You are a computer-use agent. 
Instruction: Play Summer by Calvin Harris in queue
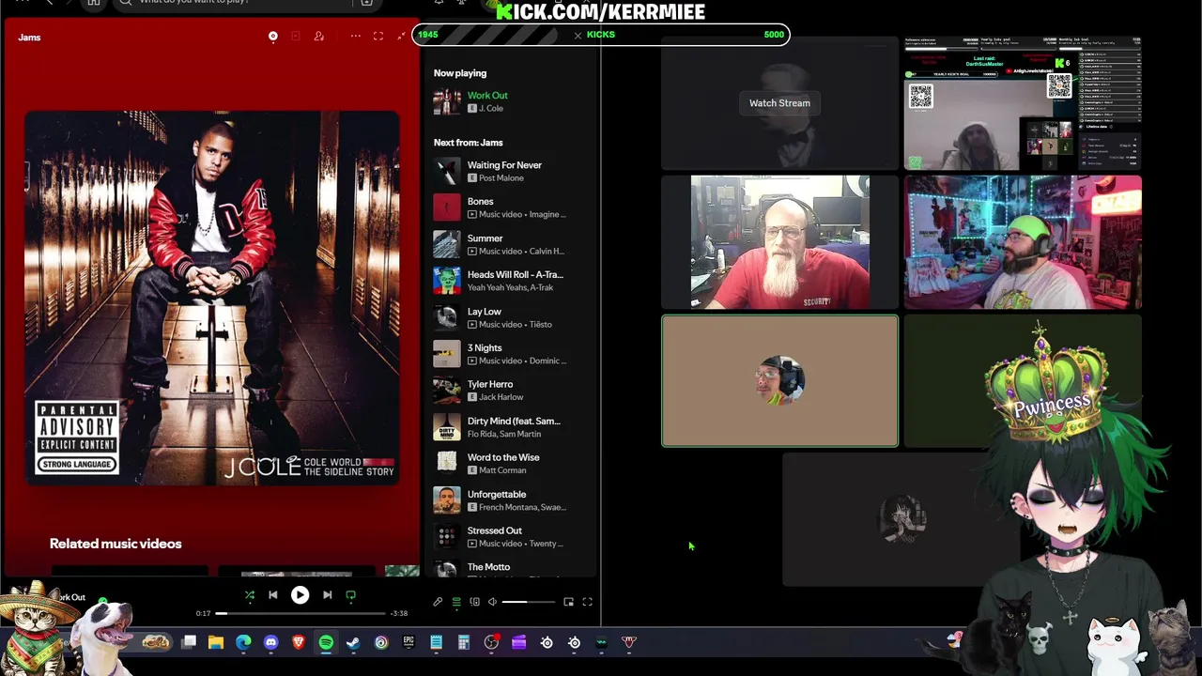(x=485, y=238)
